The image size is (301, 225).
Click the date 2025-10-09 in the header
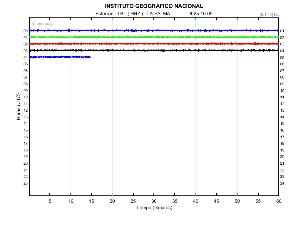pyautogui.click(x=200, y=14)
